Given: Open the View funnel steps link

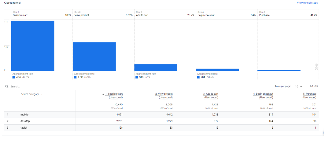Looking at the screenshot, I should pyautogui.click(x=307, y=3).
